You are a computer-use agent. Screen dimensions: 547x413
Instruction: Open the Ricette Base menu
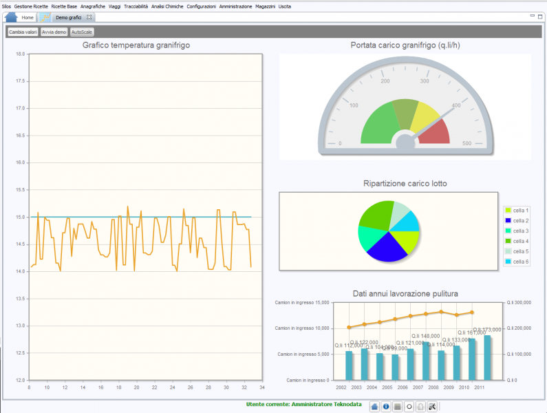(x=64, y=6)
